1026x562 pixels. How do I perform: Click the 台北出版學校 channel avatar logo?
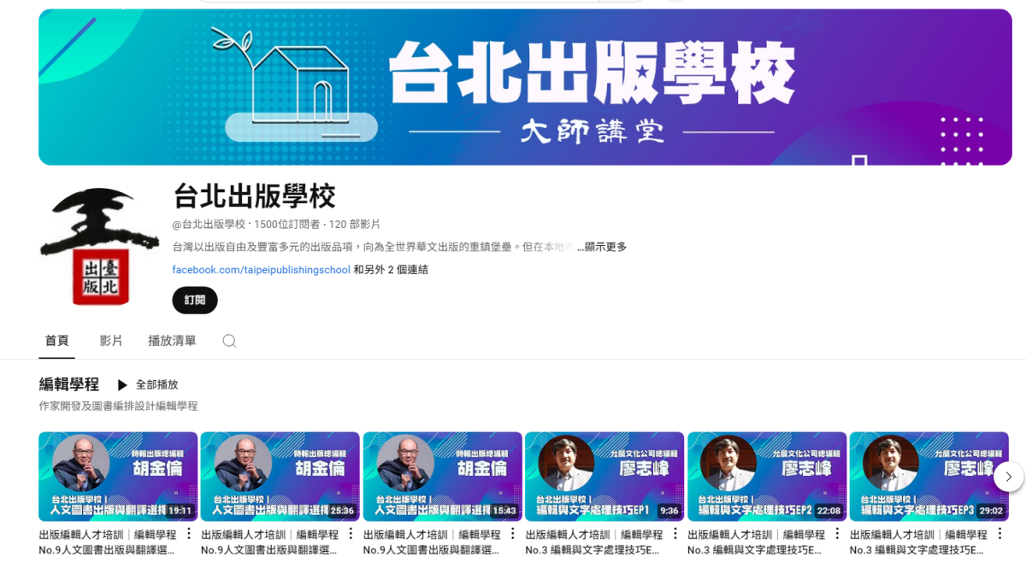pos(98,246)
